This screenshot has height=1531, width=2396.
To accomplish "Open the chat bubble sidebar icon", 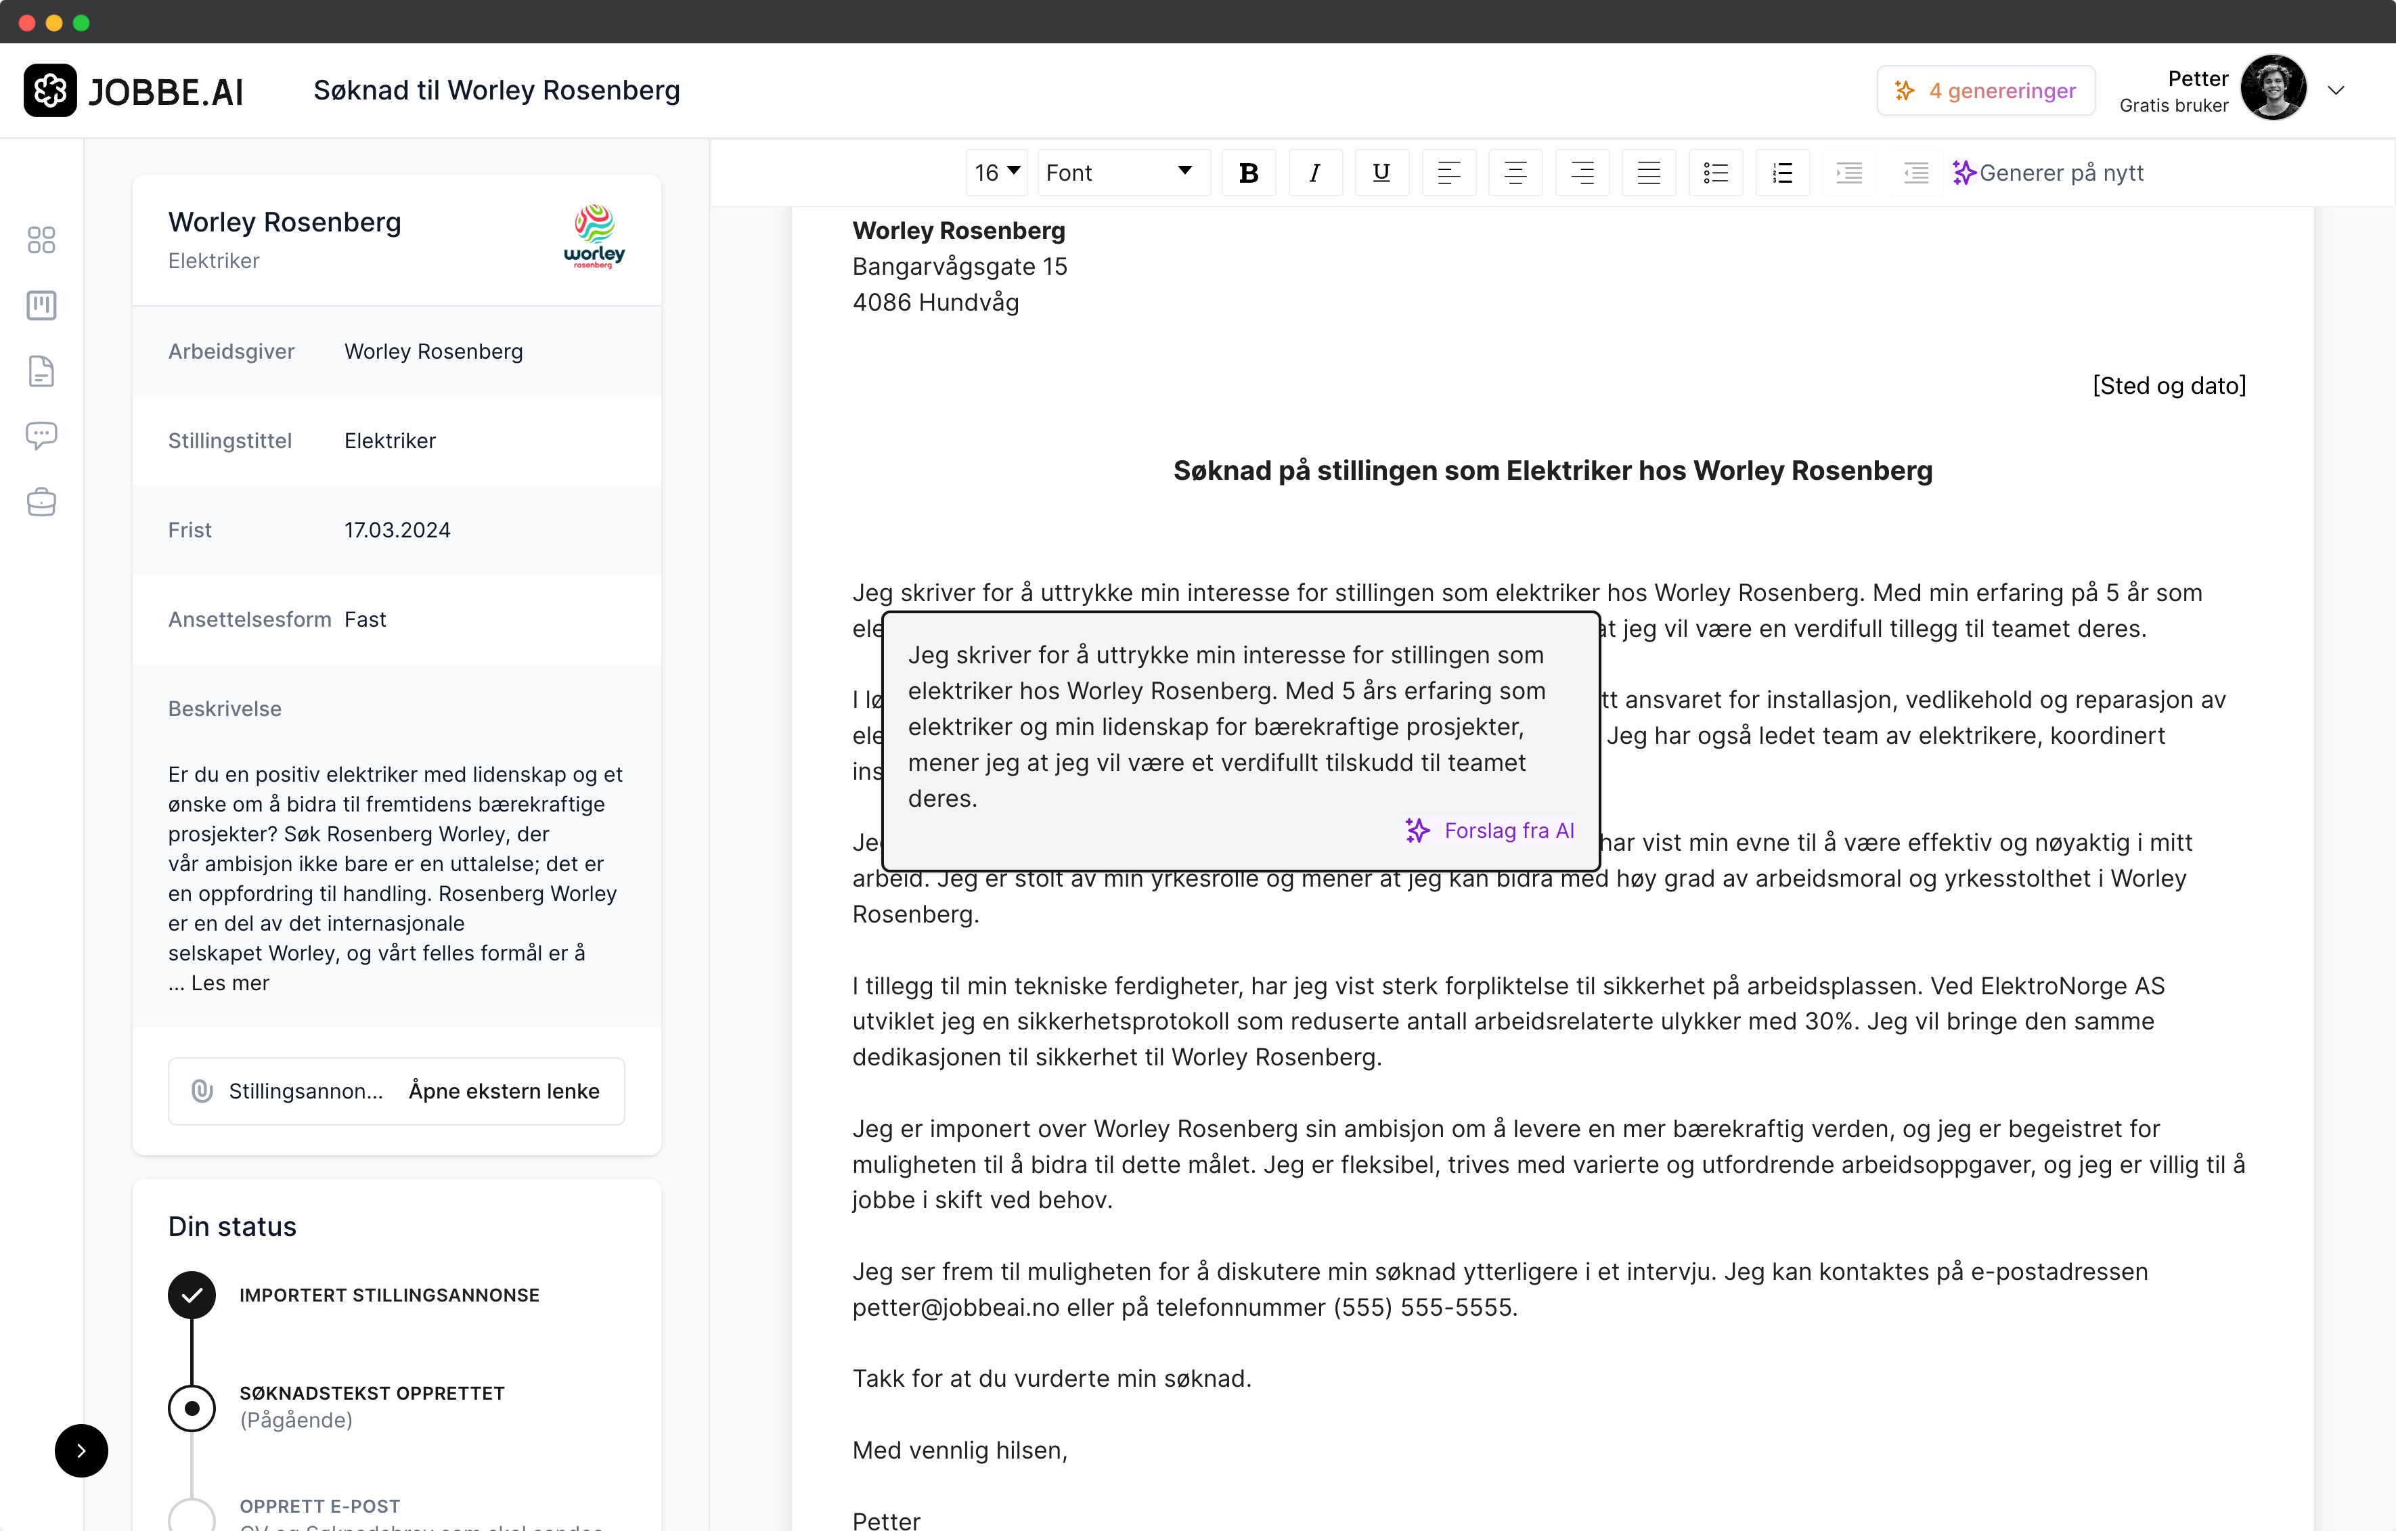I will [41, 436].
